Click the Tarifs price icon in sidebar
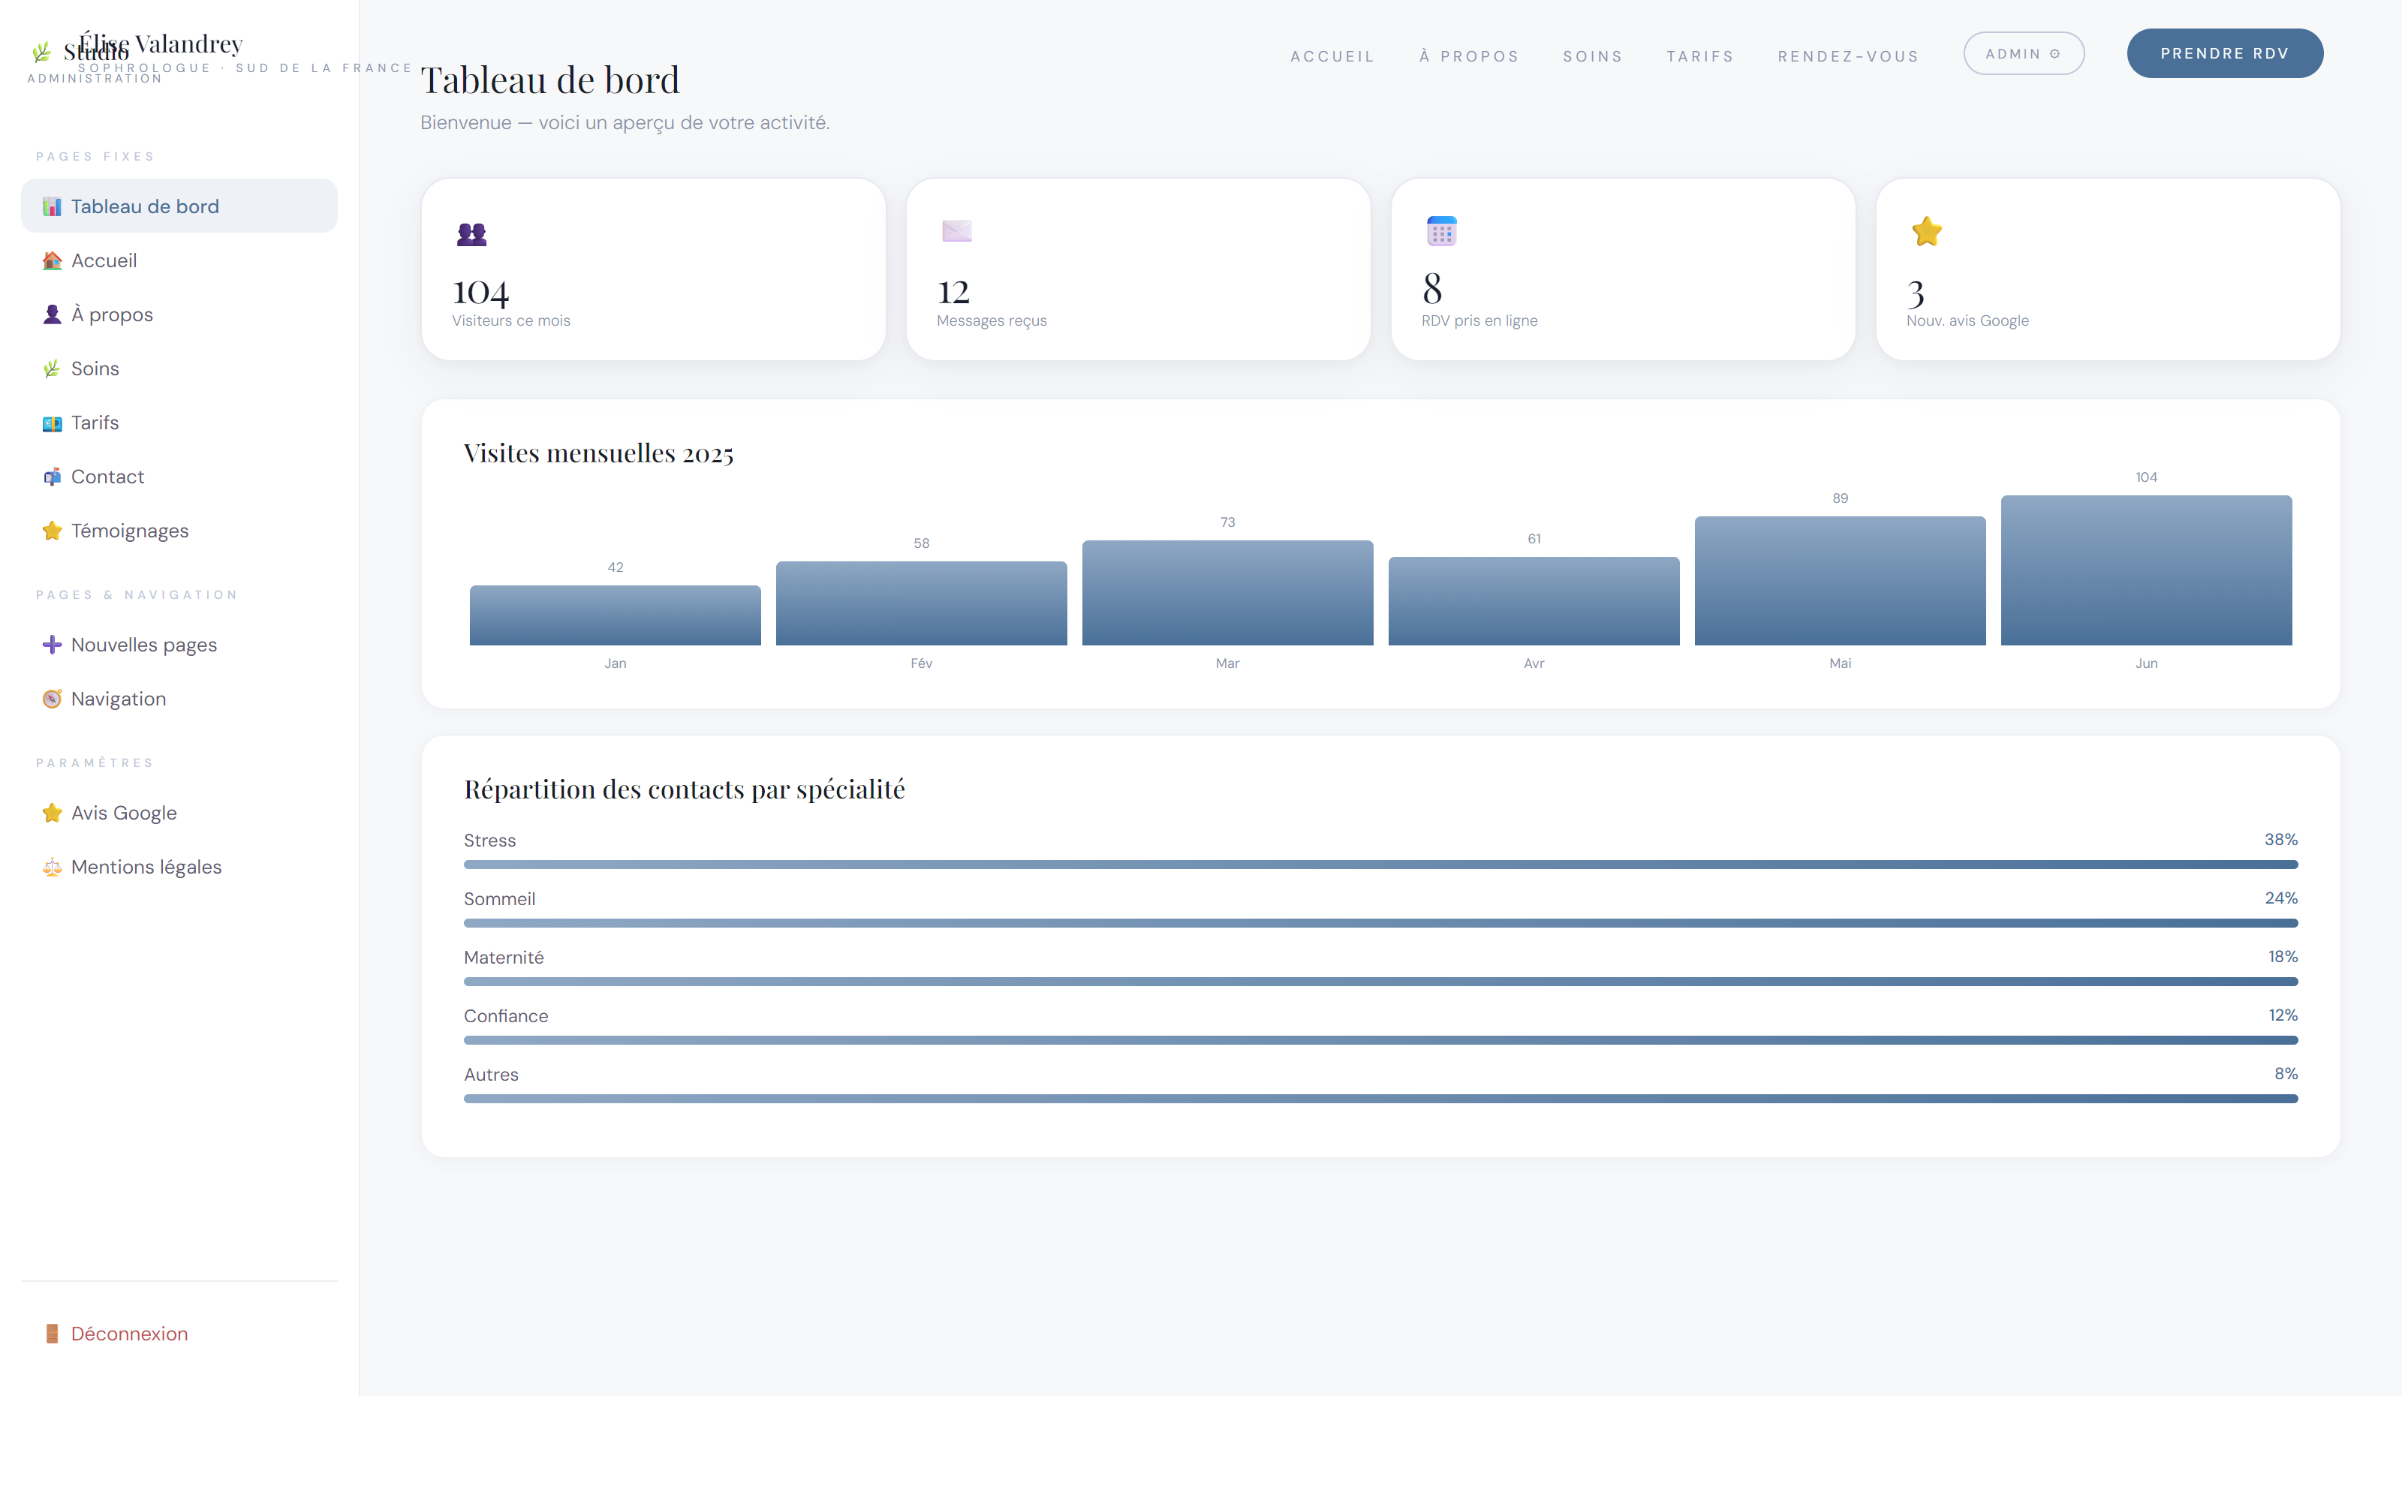 point(52,423)
